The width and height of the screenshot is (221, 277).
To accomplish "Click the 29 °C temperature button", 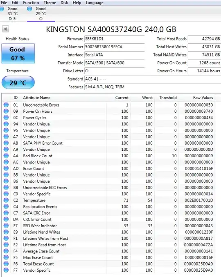I will [18, 83].
